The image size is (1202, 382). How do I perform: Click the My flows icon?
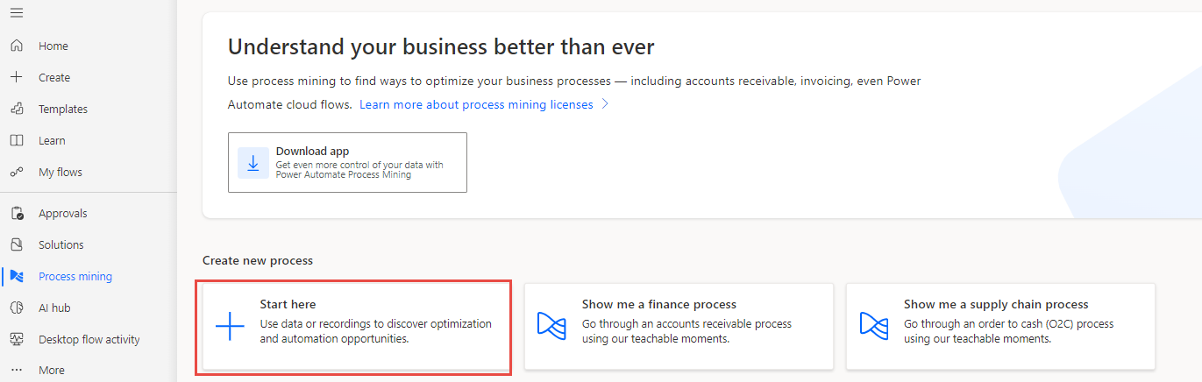coord(17,172)
